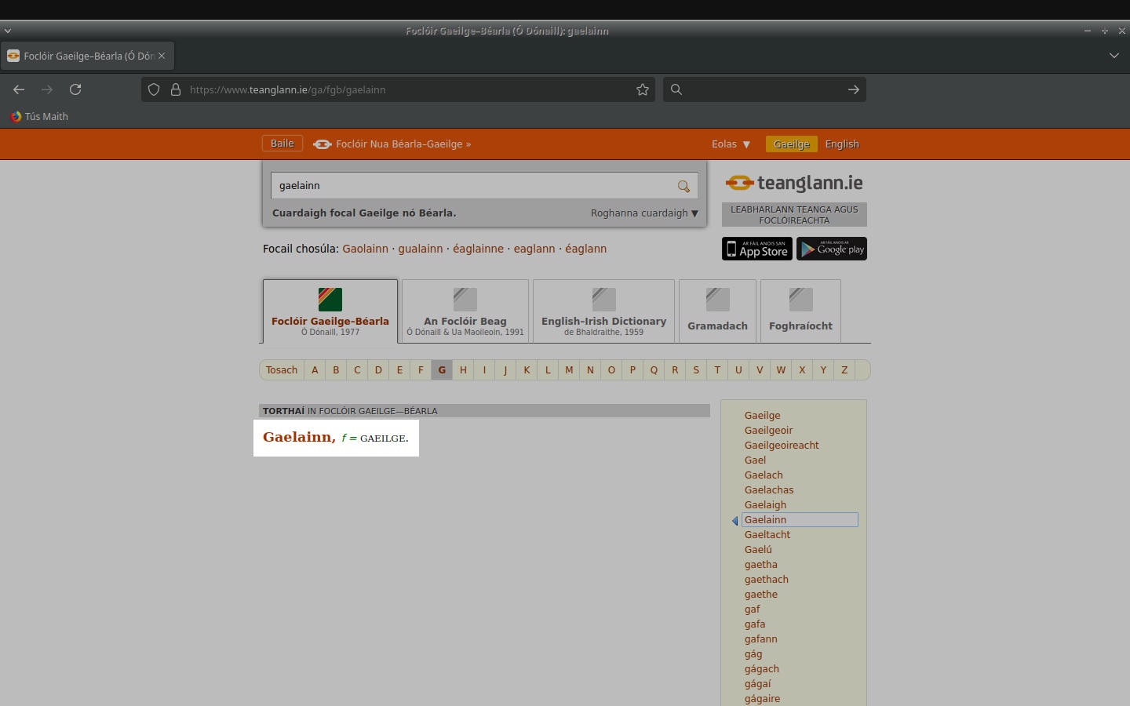Viewport: 1130px width, 706px height.
Task: Open similar word Gaolainn link
Action: (365, 249)
